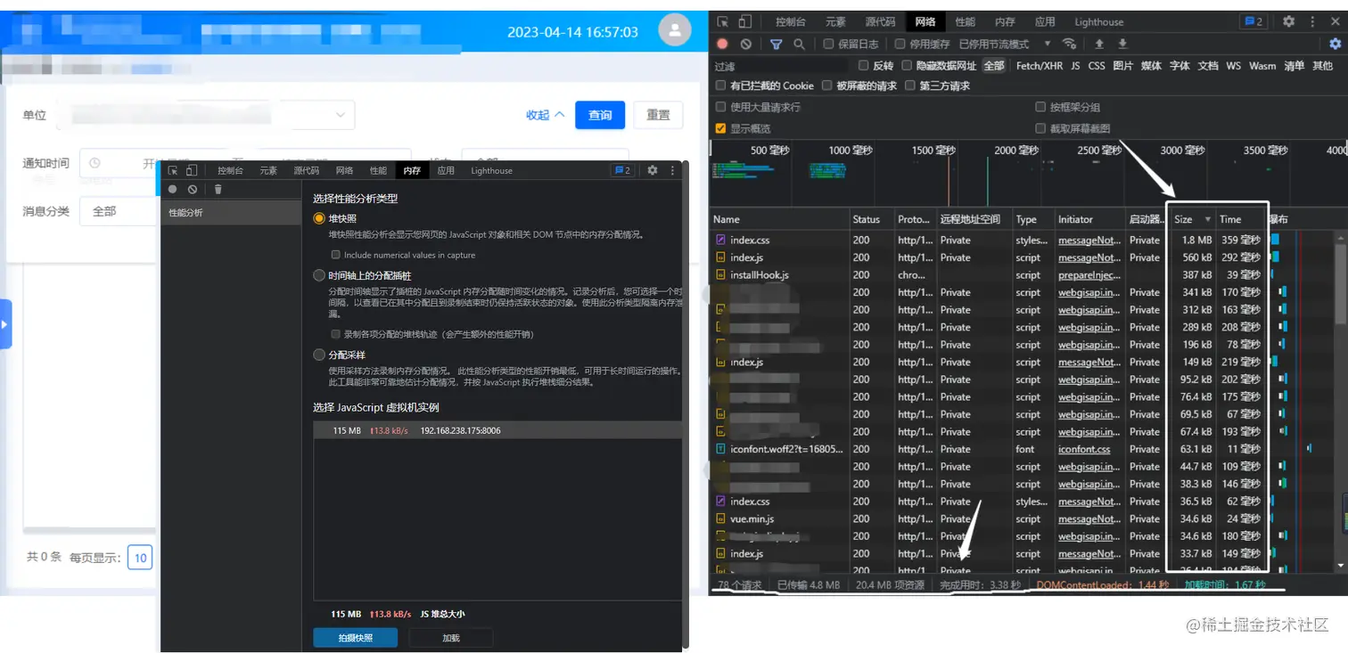
Task: Switch to 应用 tab in Memory DevTools
Action: [x=446, y=170]
